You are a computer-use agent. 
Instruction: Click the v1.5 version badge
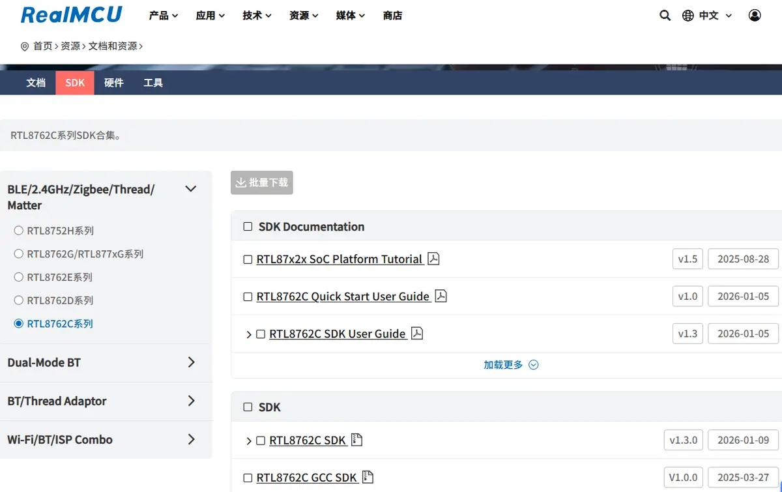click(688, 259)
